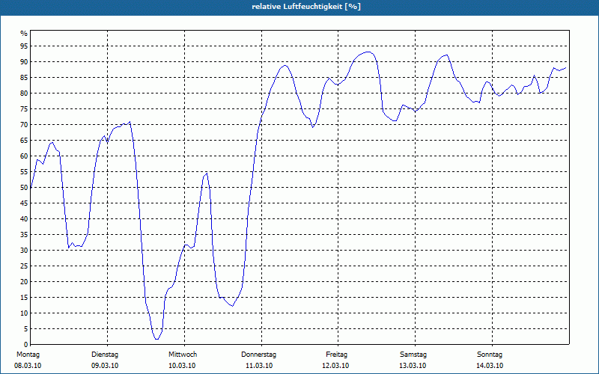Click the 25 y-axis value

24,266
